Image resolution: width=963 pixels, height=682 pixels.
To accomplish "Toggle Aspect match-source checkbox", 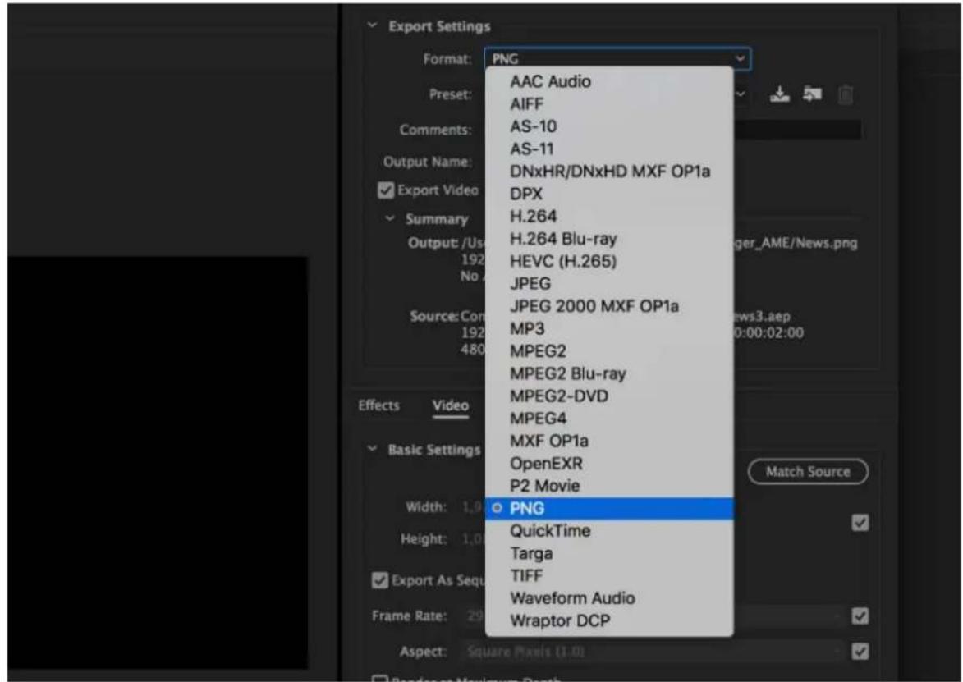I will (x=860, y=652).
